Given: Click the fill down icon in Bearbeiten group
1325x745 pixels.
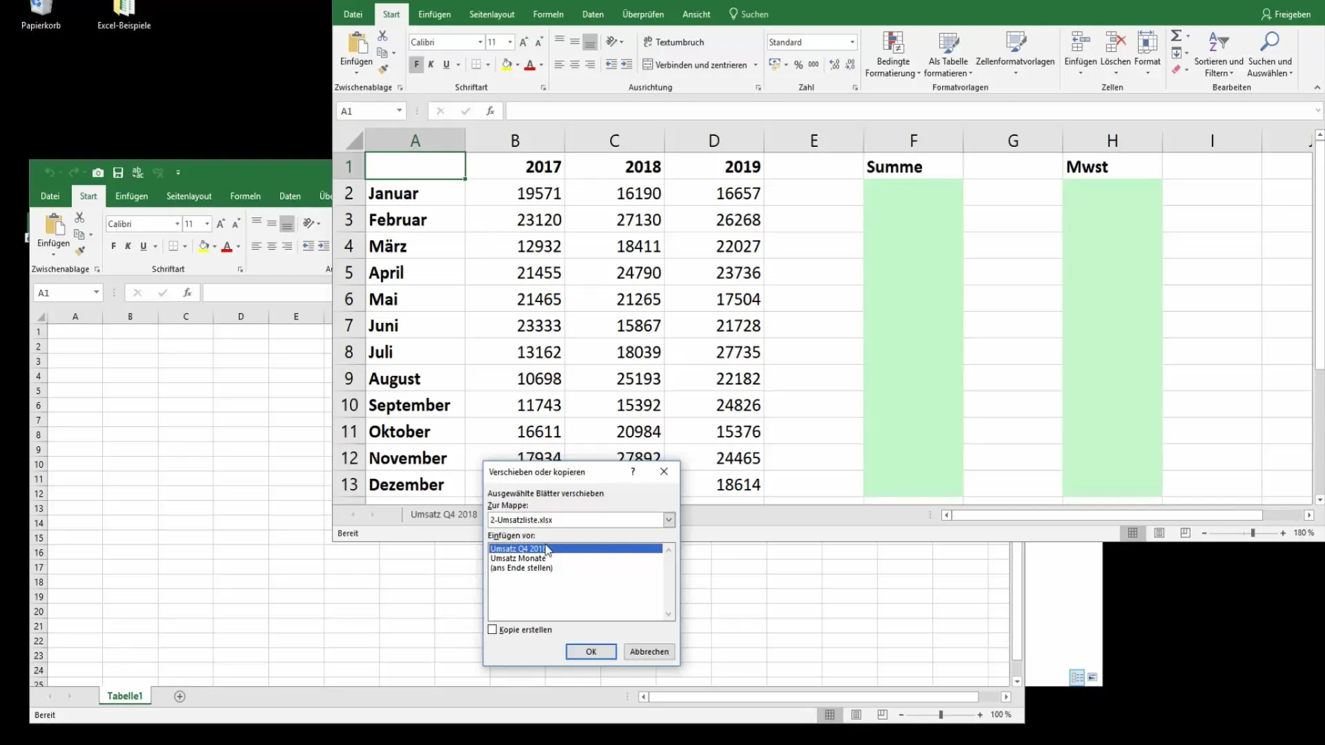Looking at the screenshot, I should pos(1177,52).
